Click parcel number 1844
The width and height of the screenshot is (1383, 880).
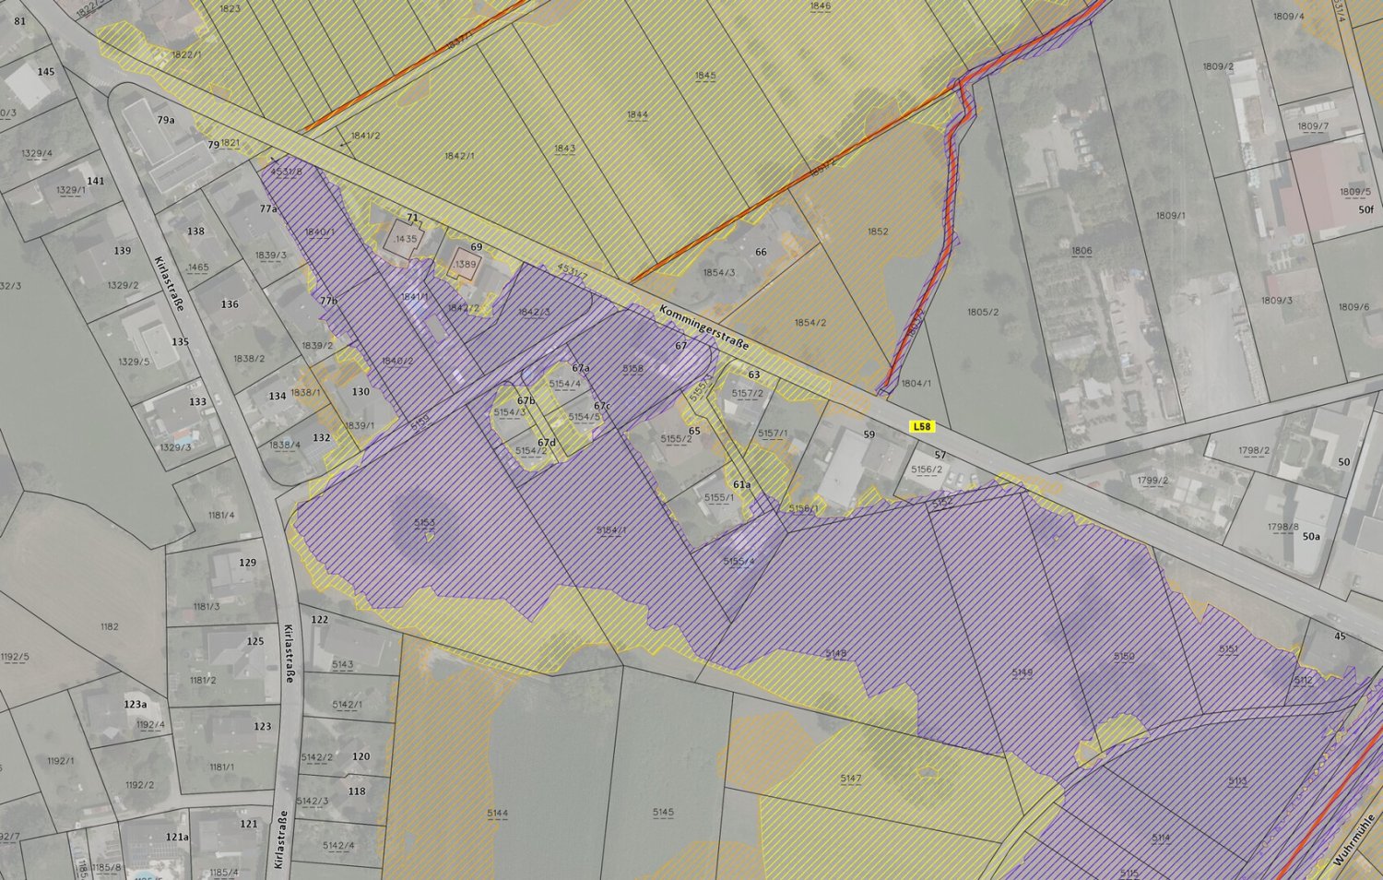point(637,115)
